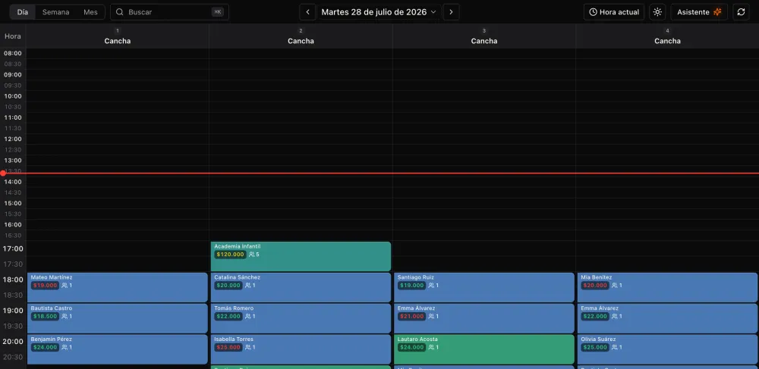Image resolution: width=759 pixels, height=369 pixels.
Task: Open the Lautaro Acosta booking
Action: point(484,349)
